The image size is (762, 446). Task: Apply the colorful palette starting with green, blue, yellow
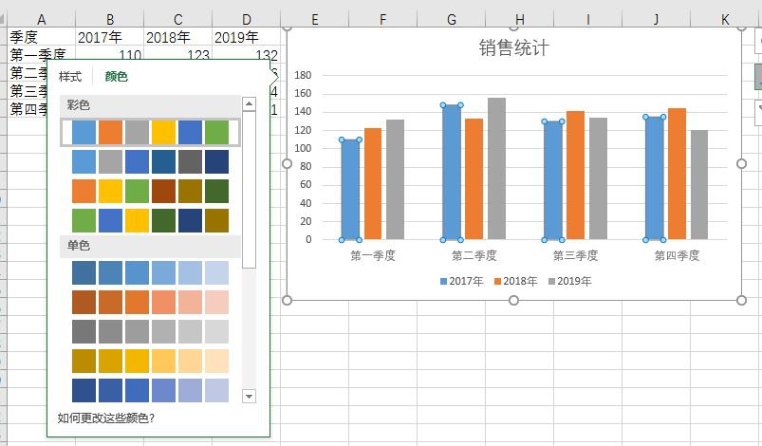point(150,221)
